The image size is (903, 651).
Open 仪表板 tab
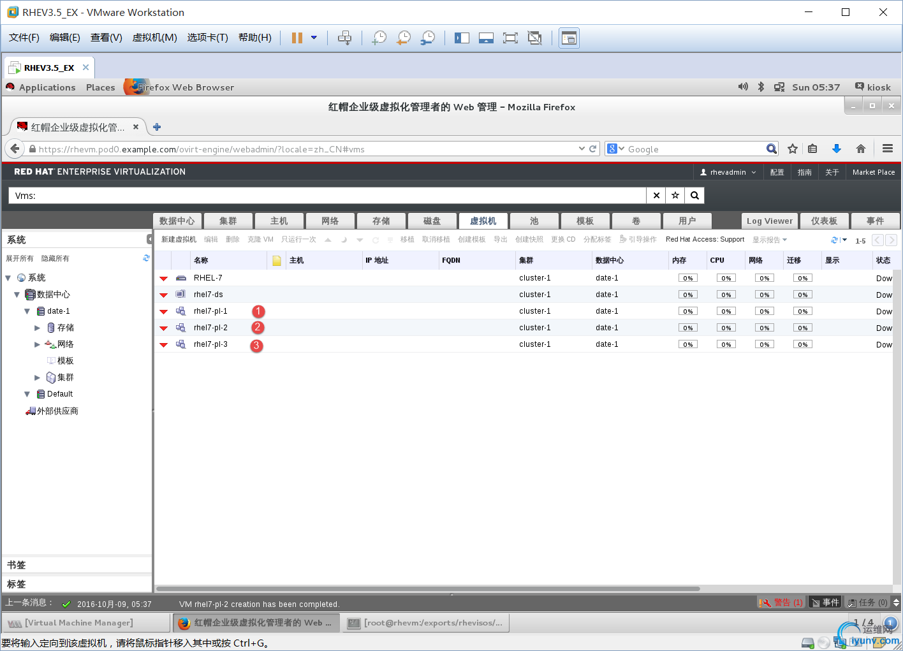click(x=824, y=221)
